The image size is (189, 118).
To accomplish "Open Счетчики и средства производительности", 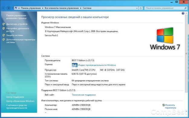I will point(17,107).
